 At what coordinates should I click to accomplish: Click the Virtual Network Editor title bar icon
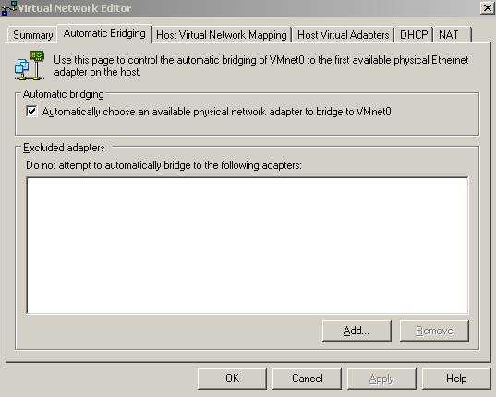8,8
